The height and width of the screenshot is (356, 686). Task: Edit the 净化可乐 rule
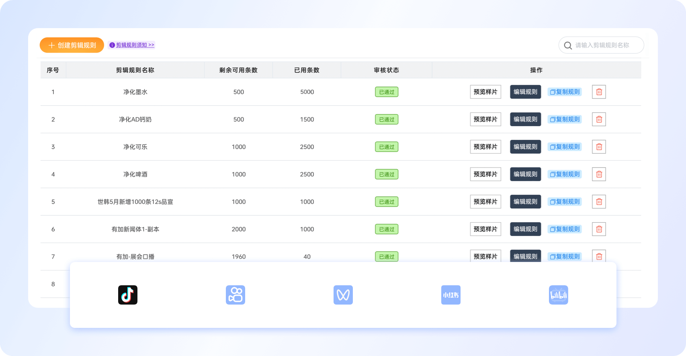coord(526,147)
